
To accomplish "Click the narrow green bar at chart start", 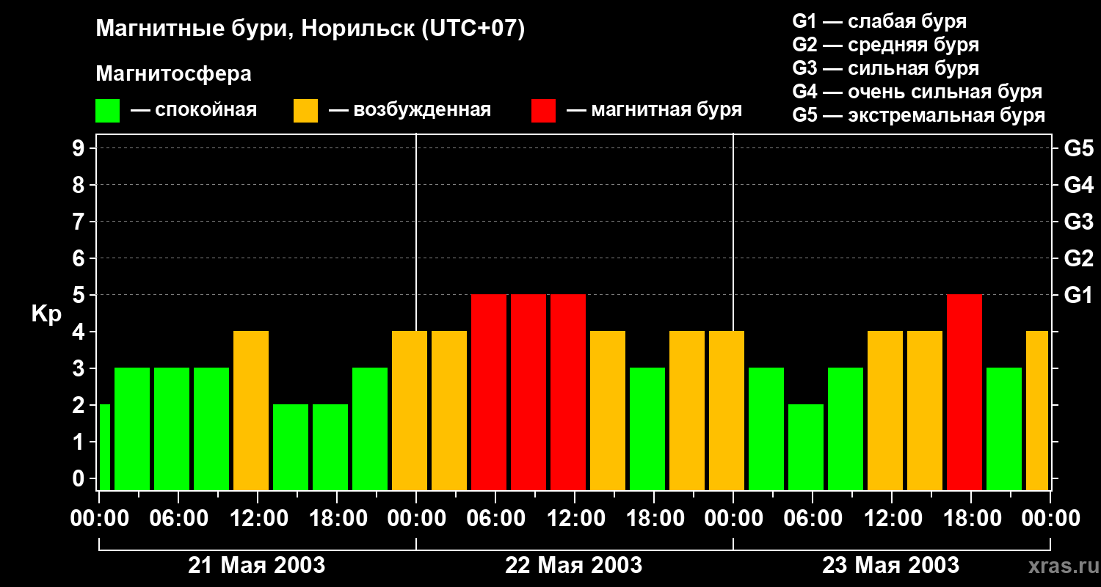I will pyautogui.click(x=105, y=447).
